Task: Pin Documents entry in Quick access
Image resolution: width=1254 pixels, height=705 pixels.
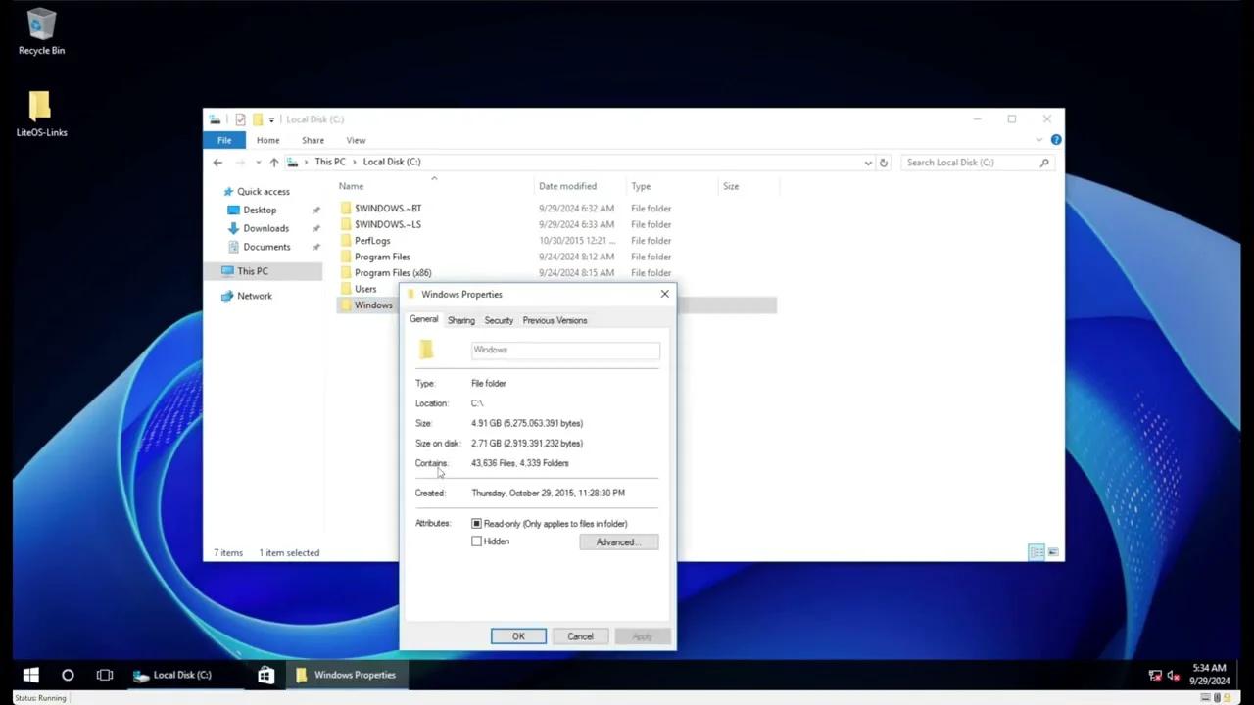Action: (315, 246)
